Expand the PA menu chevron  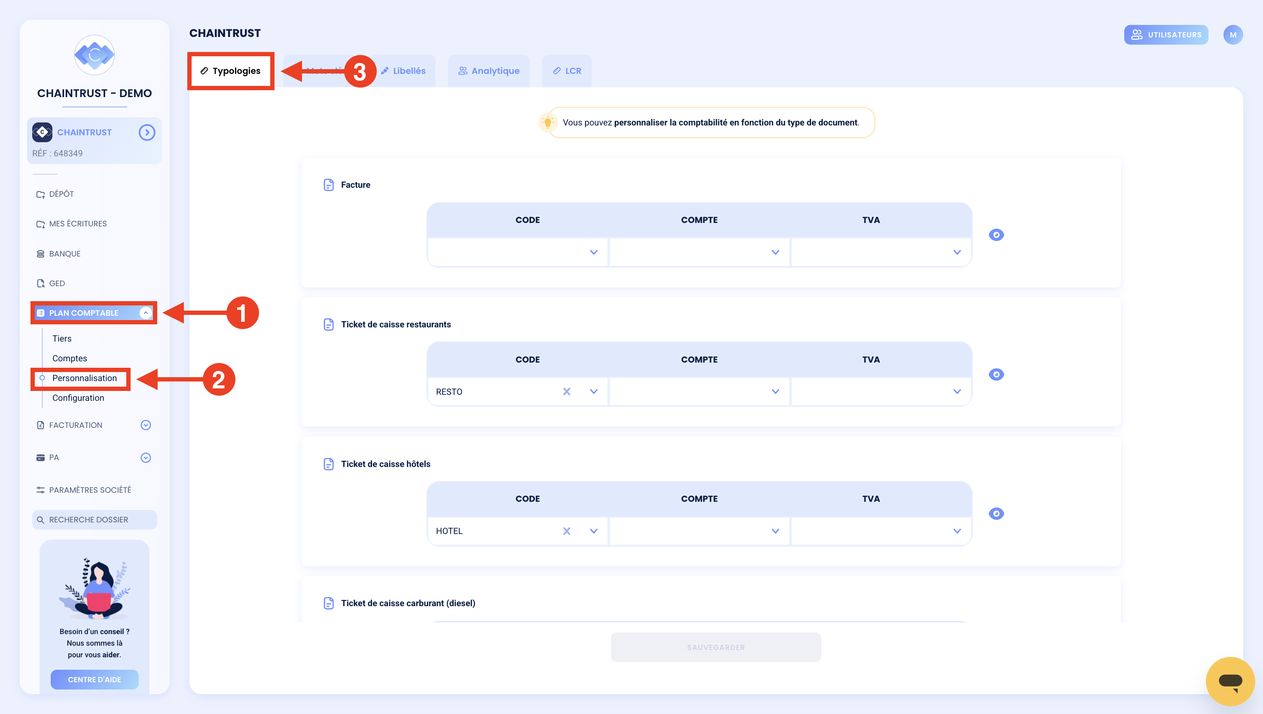click(146, 458)
